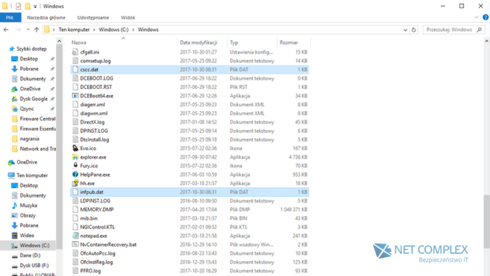This screenshot has width=490, height=276.
Task: Select Dane (D:) drive
Action: (x=30, y=256)
